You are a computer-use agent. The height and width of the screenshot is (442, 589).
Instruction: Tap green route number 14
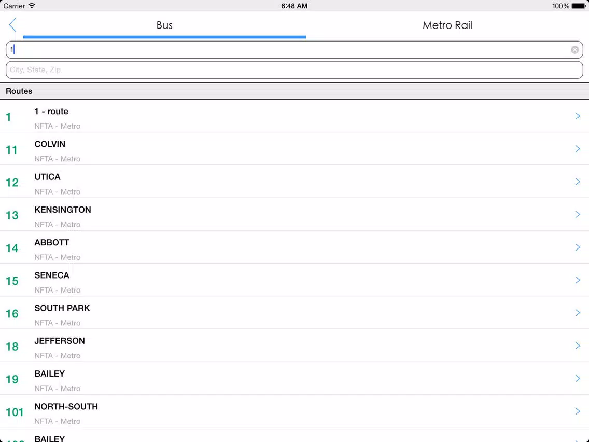coord(12,248)
